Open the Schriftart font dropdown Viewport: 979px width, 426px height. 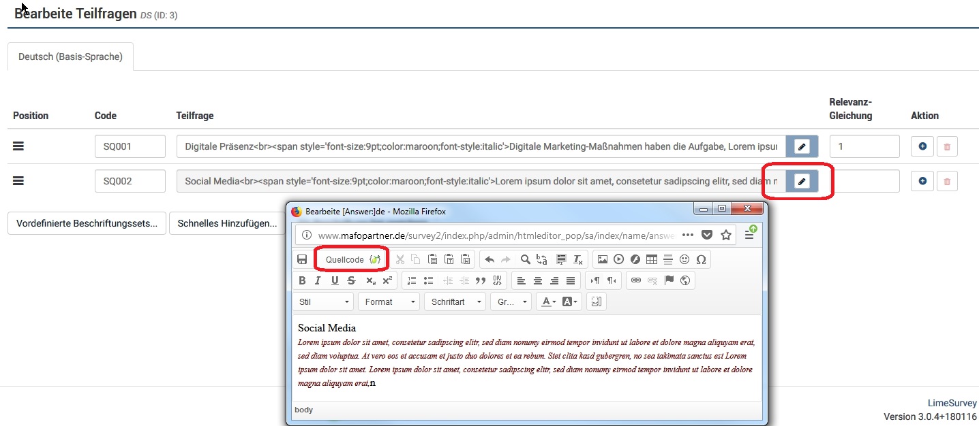point(455,301)
